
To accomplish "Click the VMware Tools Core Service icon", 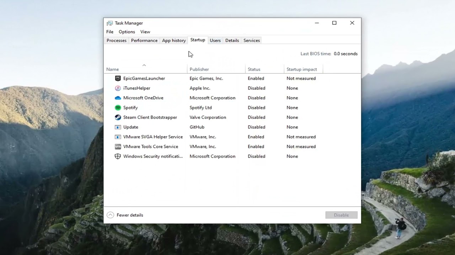I will pos(118,147).
